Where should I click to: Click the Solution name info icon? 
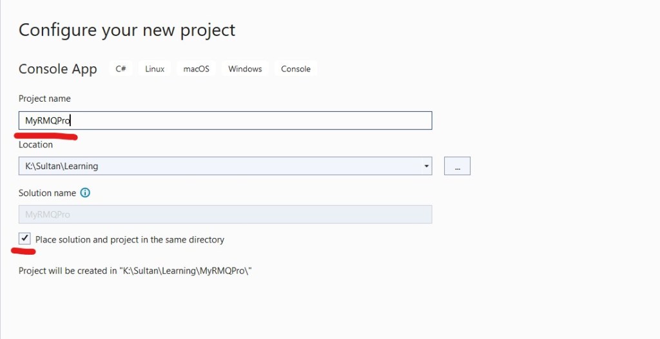85,193
